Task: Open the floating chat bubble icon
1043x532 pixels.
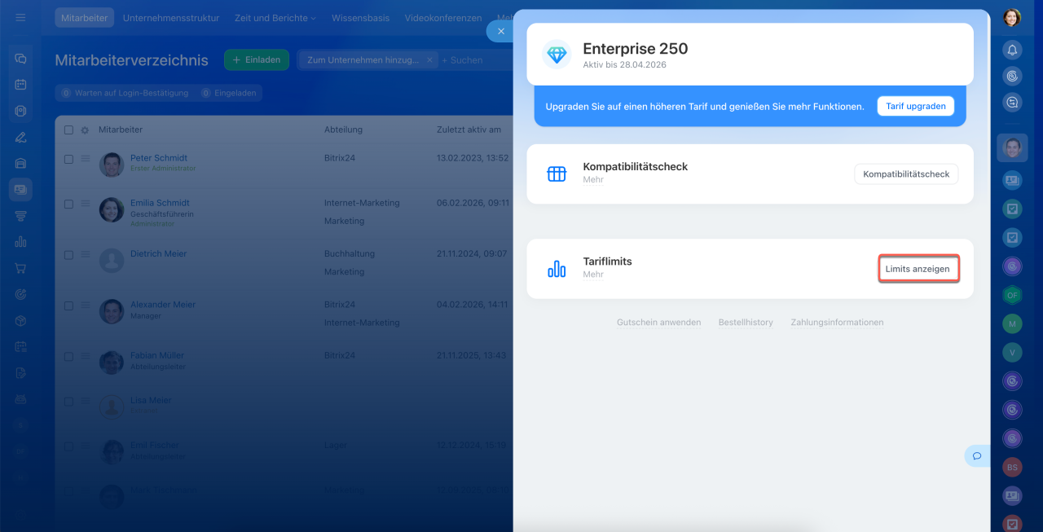Action: (x=976, y=455)
